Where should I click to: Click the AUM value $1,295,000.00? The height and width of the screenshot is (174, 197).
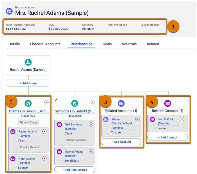(59, 29)
